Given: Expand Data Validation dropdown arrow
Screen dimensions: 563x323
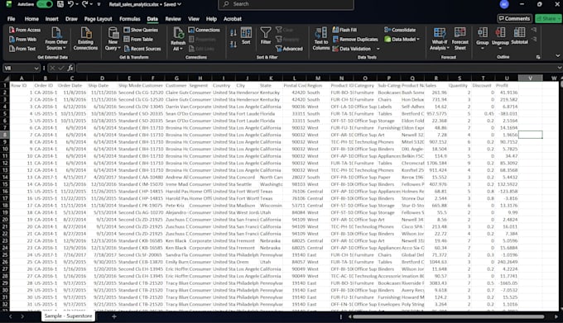Looking at the screenshot, I should (378, 49).
